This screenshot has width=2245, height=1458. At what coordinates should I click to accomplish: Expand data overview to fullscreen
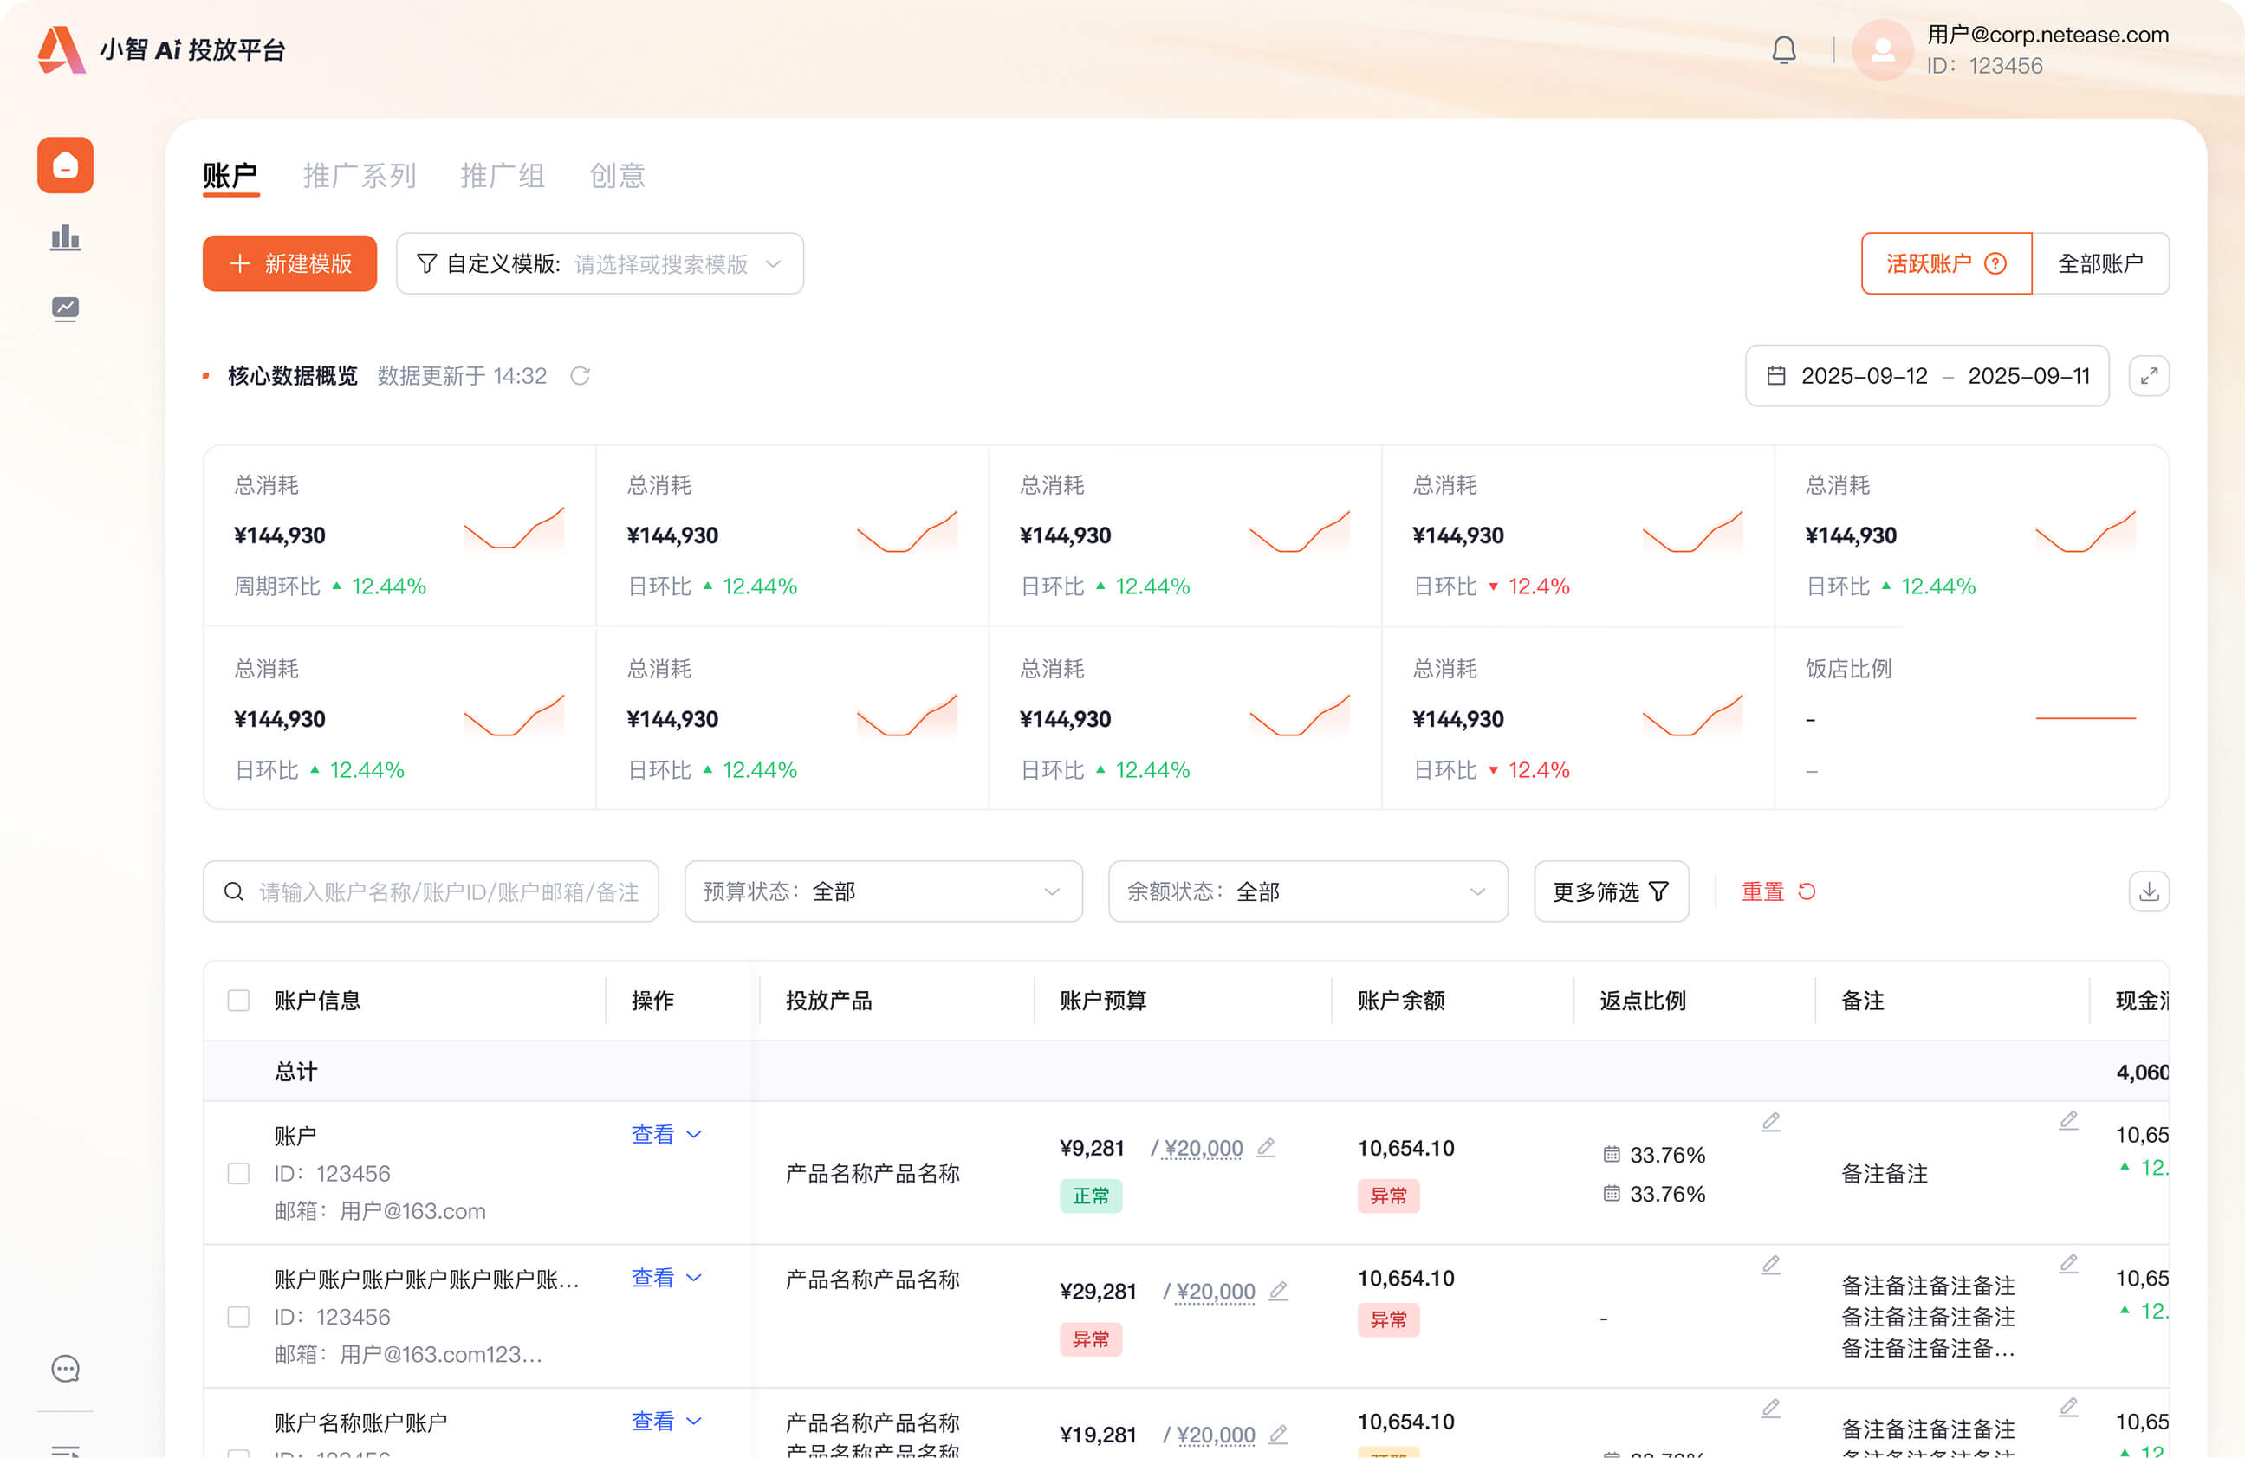(2148, 376)
